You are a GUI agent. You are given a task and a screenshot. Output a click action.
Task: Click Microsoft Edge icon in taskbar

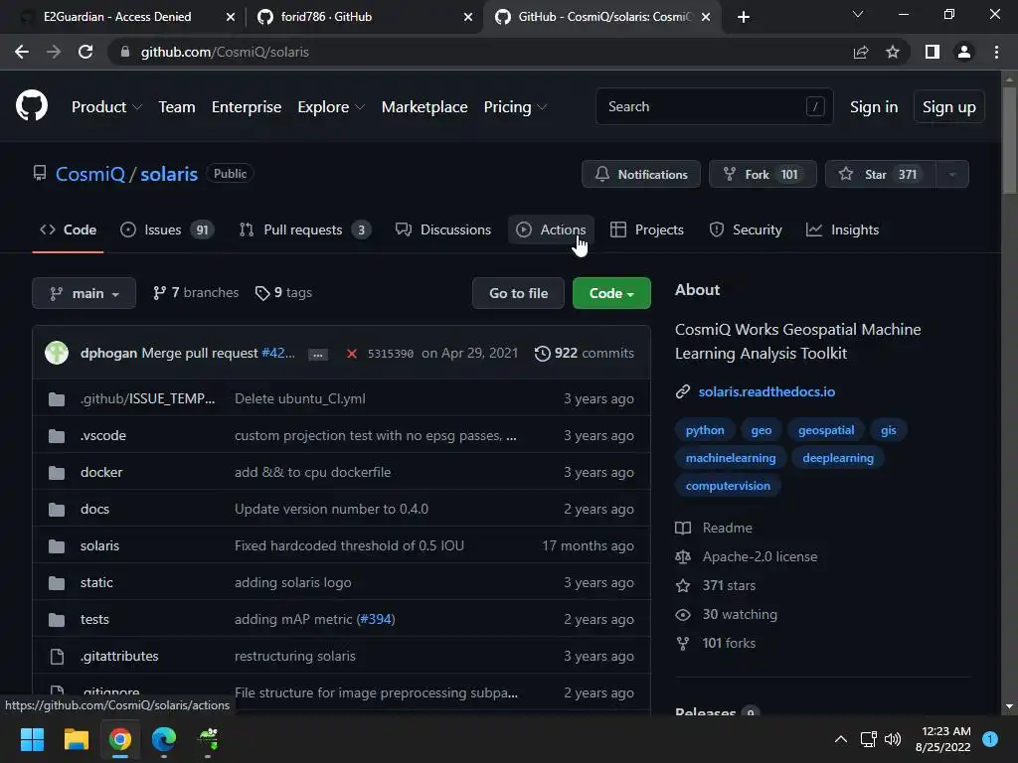coord(164,739)
